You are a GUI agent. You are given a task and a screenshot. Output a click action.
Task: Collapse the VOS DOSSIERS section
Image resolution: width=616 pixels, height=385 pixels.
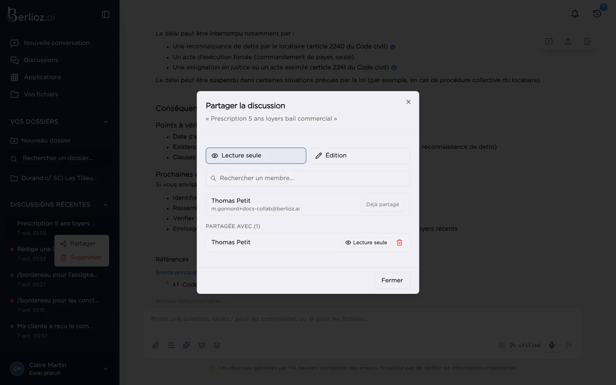click(x=106, y=122)
